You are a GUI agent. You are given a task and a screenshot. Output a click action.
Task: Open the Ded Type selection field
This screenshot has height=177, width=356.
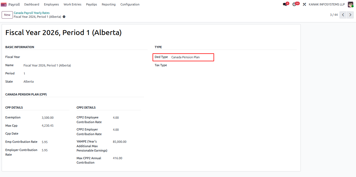pyautogui.click(x=191, y=57)
